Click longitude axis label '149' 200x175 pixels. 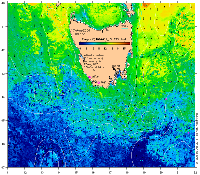[x=143, y=172]
